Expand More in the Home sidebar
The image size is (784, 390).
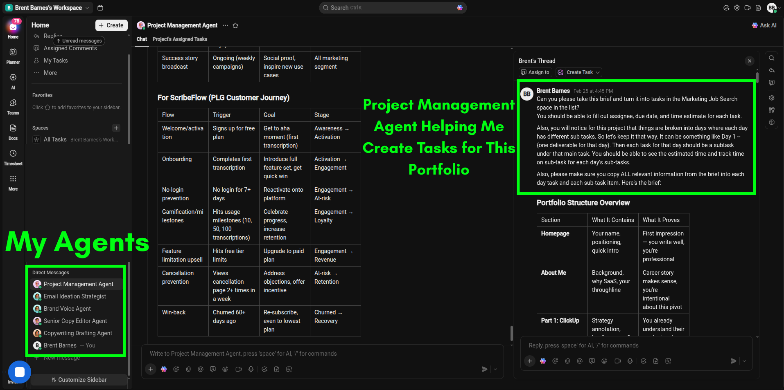[x=50, y=73]
